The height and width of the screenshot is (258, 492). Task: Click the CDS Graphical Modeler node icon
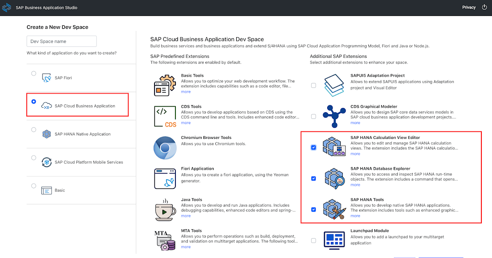tap(334, 116)
